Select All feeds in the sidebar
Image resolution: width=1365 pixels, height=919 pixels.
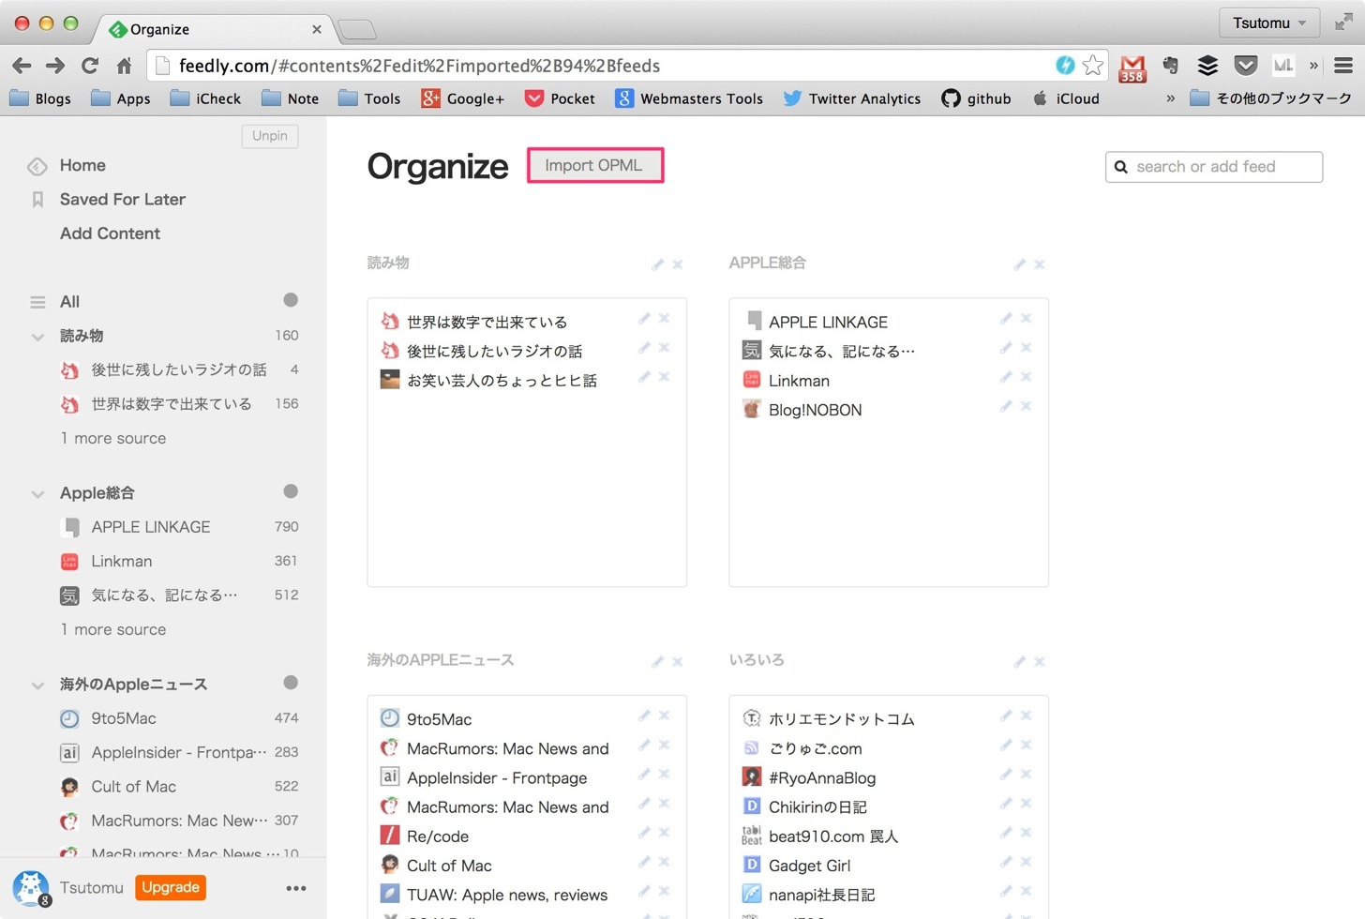click(69, 301)
